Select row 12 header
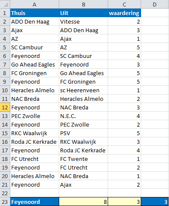This screenshot has width=169, height=206. (5, 107)
